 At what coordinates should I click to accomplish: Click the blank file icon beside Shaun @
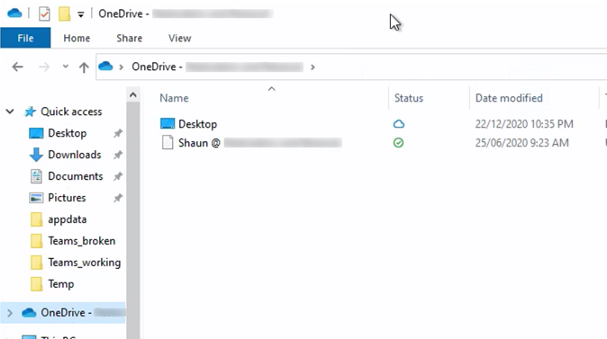pos(168,143)
